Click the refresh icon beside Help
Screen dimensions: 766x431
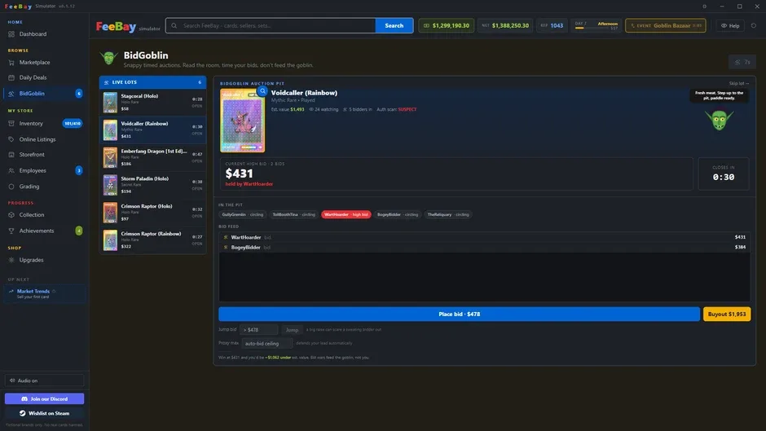pos(753,25)
